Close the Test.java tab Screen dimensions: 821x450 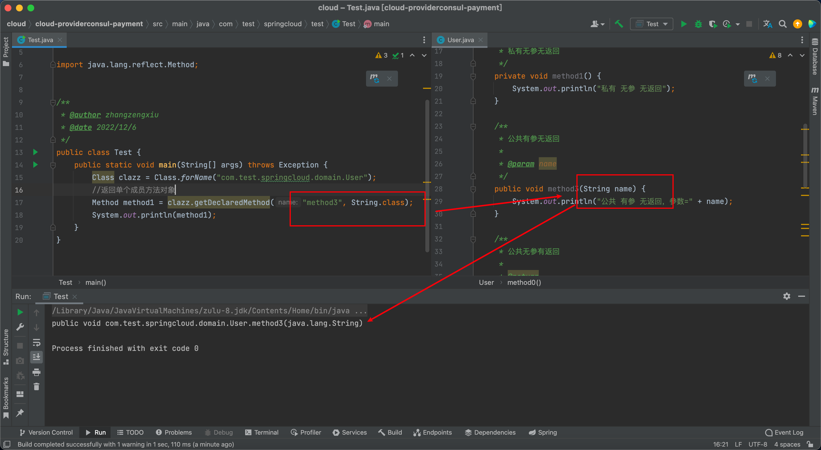coord(60,40)
